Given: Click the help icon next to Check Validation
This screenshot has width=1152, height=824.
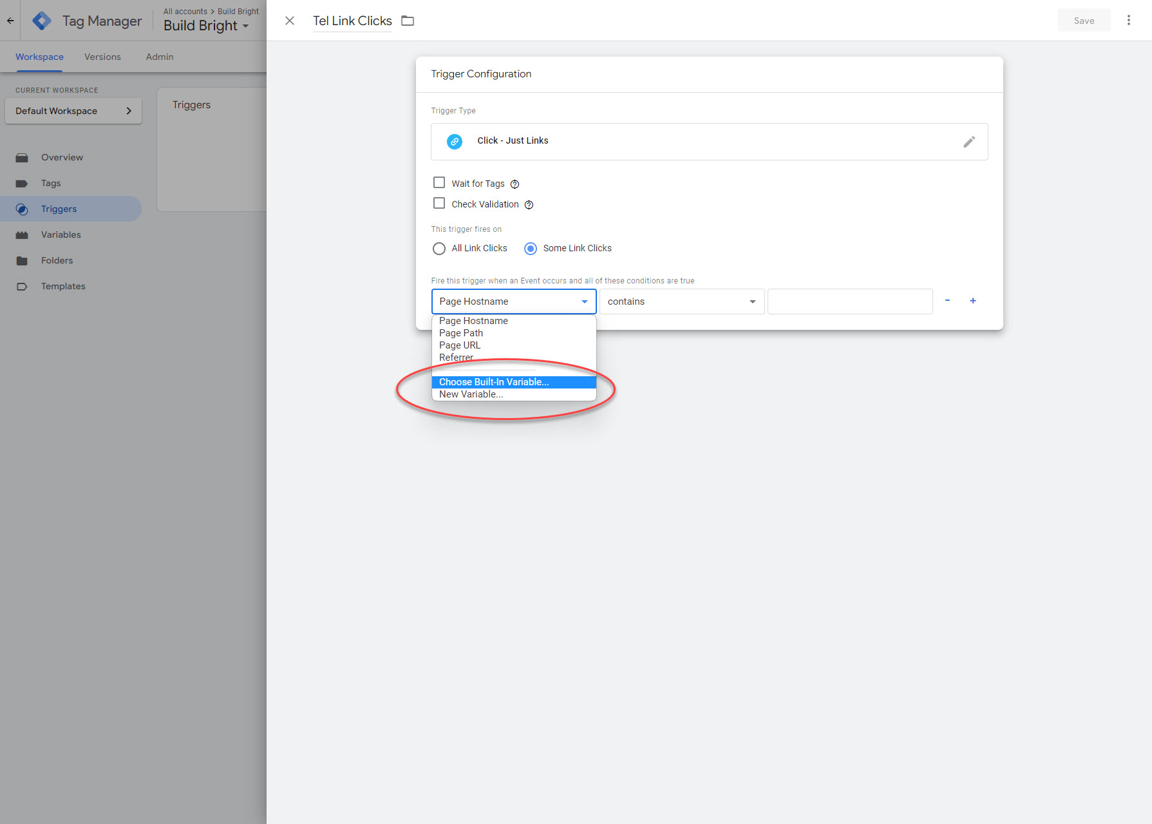Looking at the screenshot, I should coord(529,205).
